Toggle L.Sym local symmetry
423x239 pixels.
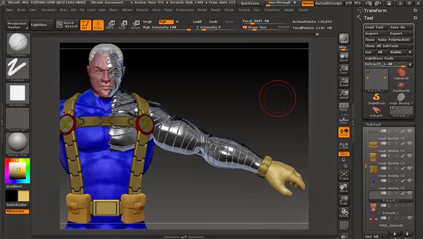(344, 145)
